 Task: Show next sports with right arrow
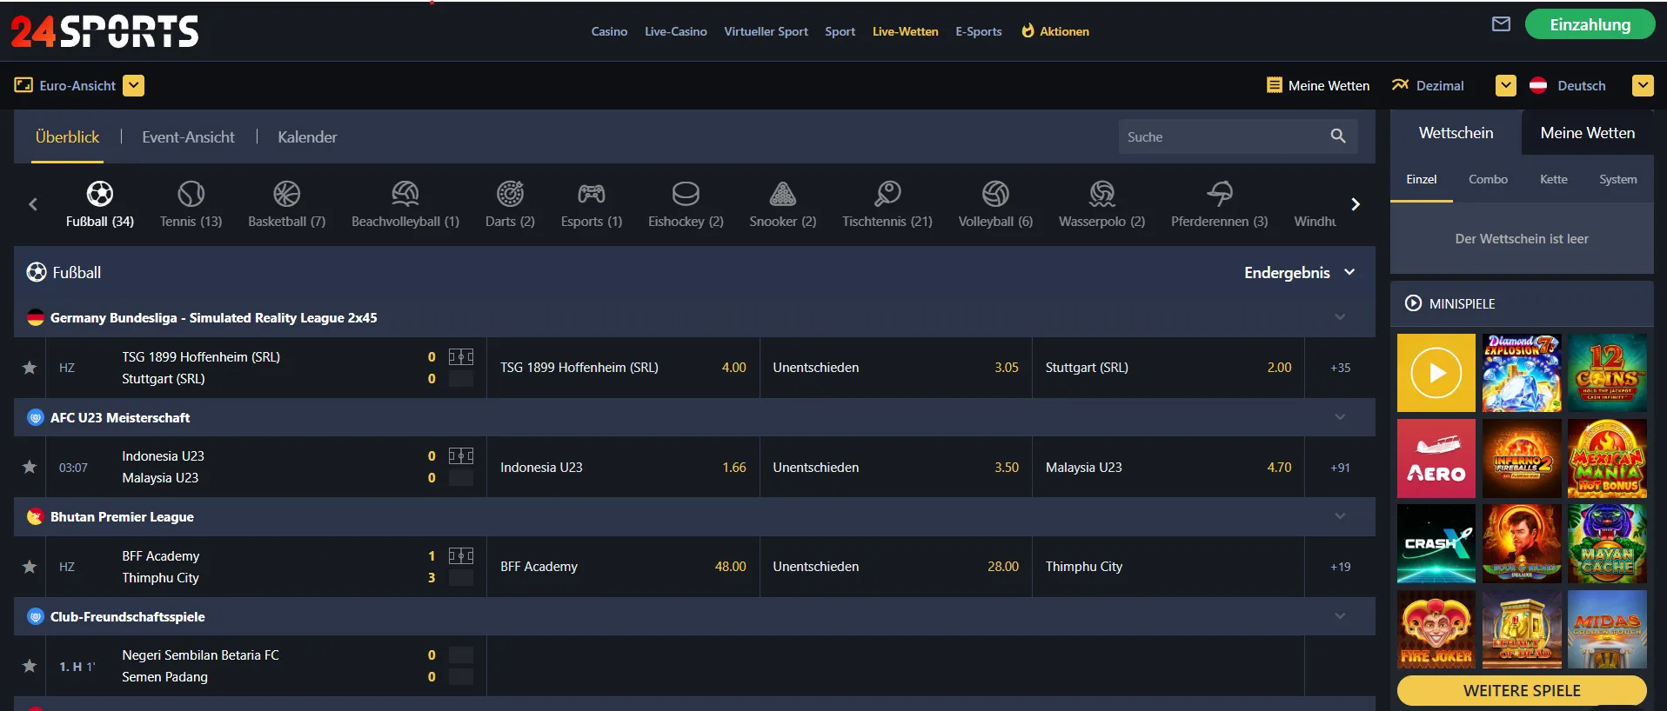[x=1355, y=204]
